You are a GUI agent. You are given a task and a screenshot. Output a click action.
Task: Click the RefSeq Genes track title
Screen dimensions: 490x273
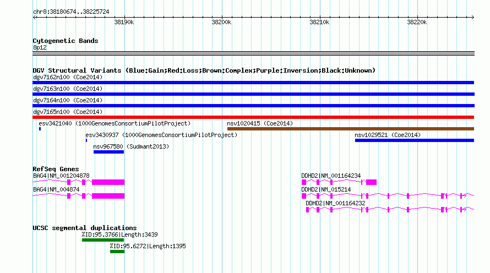click(x=56, y=169)
